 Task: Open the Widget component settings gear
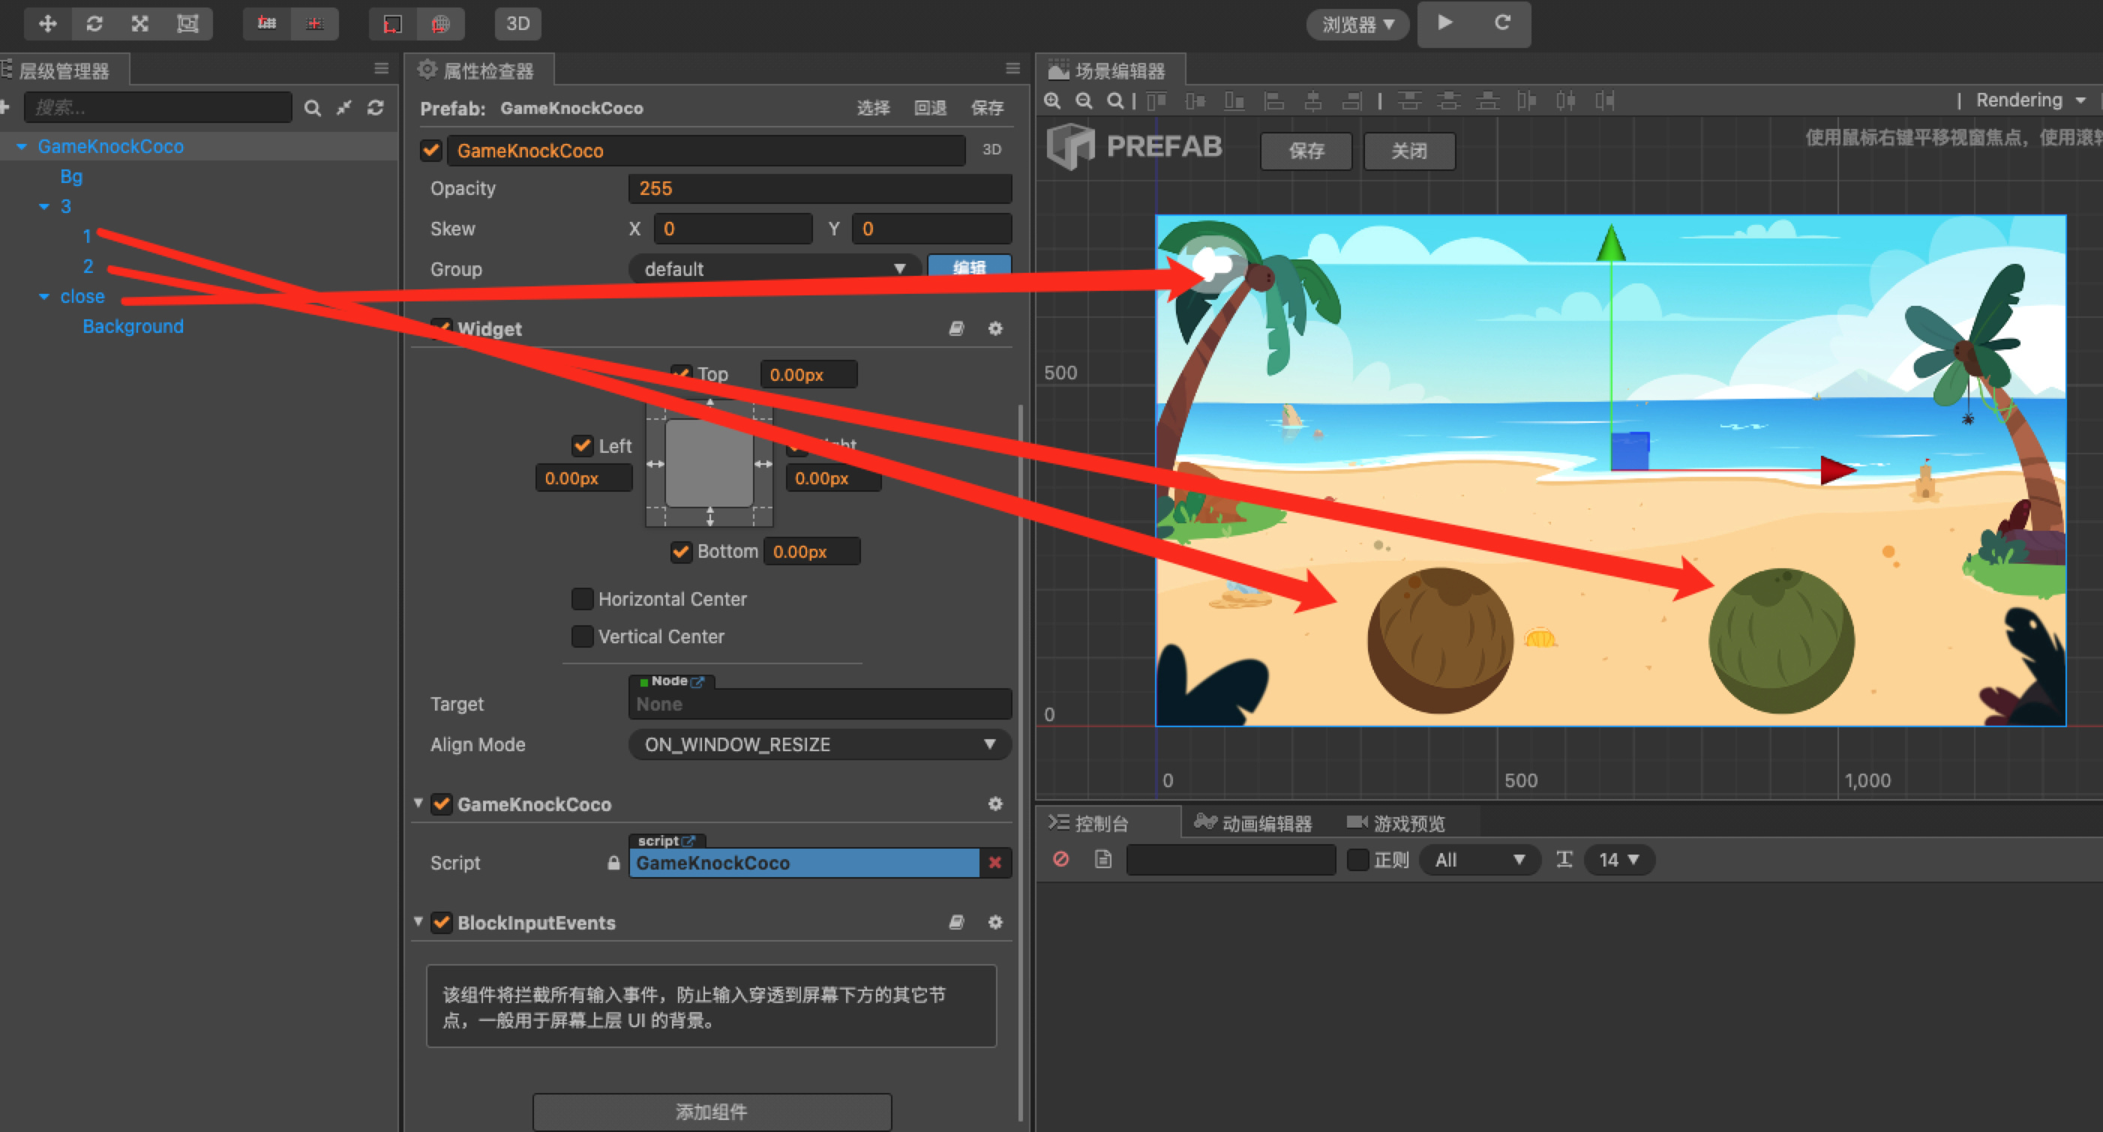pos(995,329)
